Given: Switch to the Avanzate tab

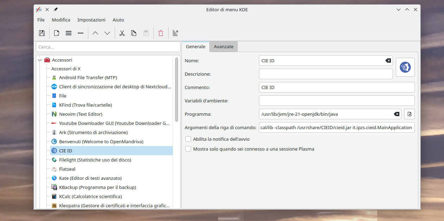Looking at the screenshot, I should [224, 46].
